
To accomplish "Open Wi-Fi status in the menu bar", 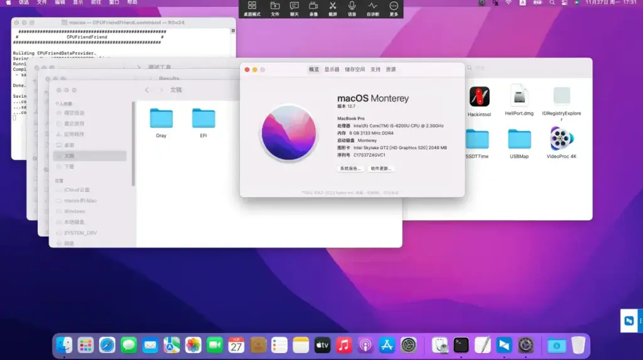I will (509, 3).
